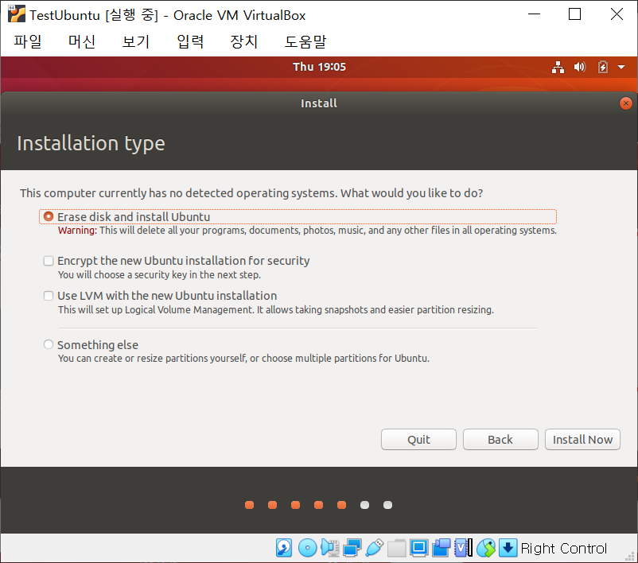Close the Install dialog with the orange X

[x=626, y=103]
